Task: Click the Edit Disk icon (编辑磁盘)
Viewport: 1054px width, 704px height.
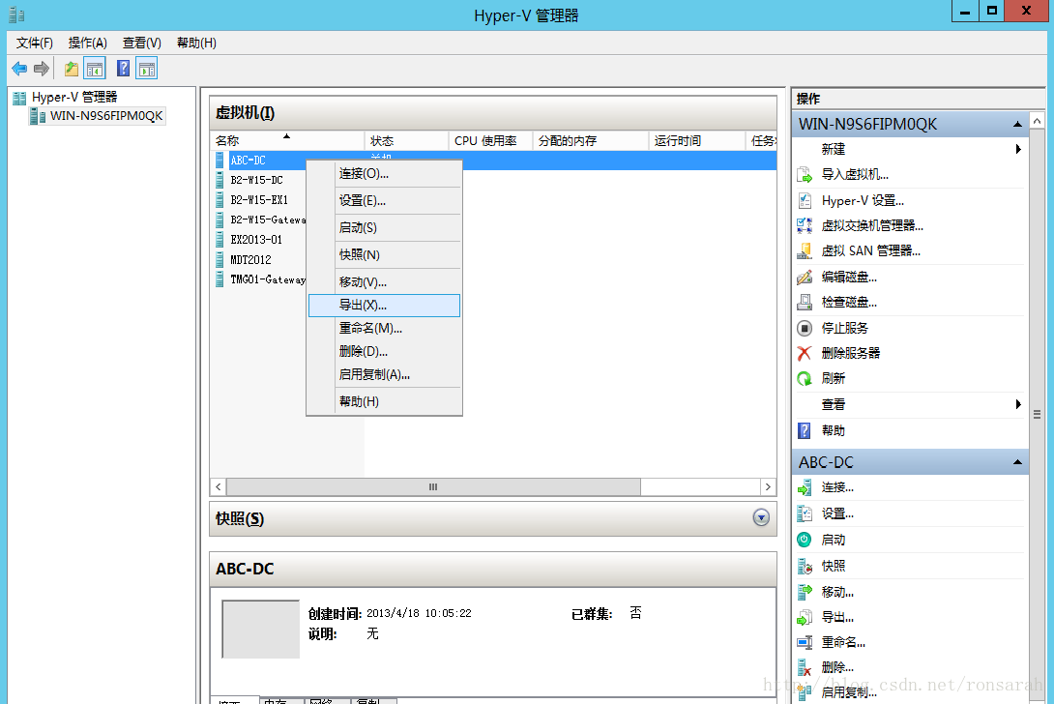Action: pyautogui.click(x=805, y=277)
